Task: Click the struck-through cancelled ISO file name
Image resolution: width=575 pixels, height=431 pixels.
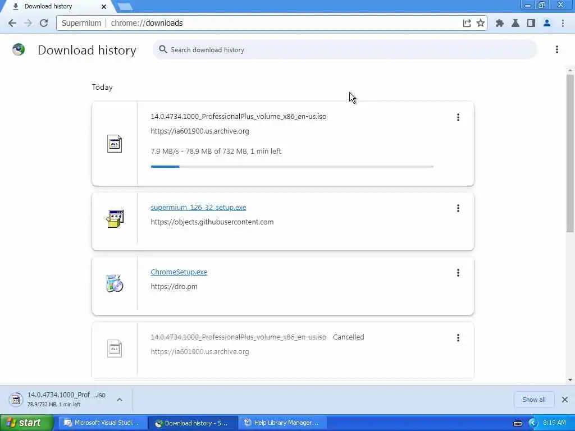Action: tap(238, 337)
